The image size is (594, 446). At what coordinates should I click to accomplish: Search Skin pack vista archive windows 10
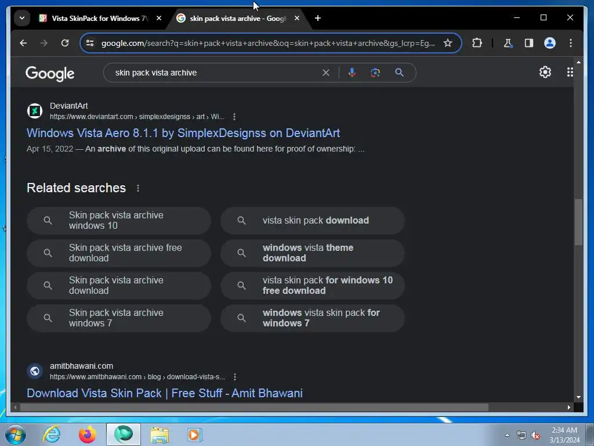tap(118, 220)
